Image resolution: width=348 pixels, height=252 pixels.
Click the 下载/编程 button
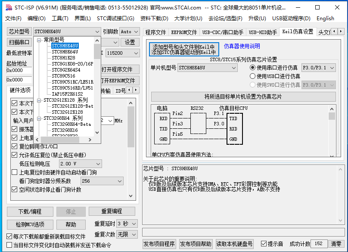(x=30, y=212)
